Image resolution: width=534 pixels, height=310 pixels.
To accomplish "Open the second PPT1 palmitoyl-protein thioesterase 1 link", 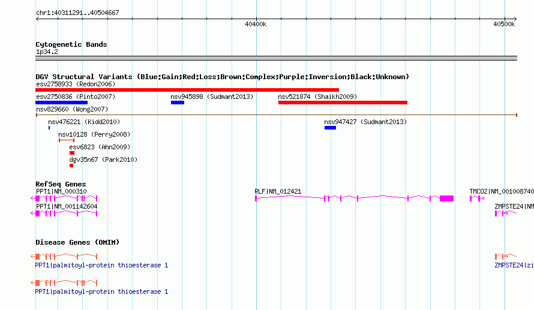I will point(101,291).
